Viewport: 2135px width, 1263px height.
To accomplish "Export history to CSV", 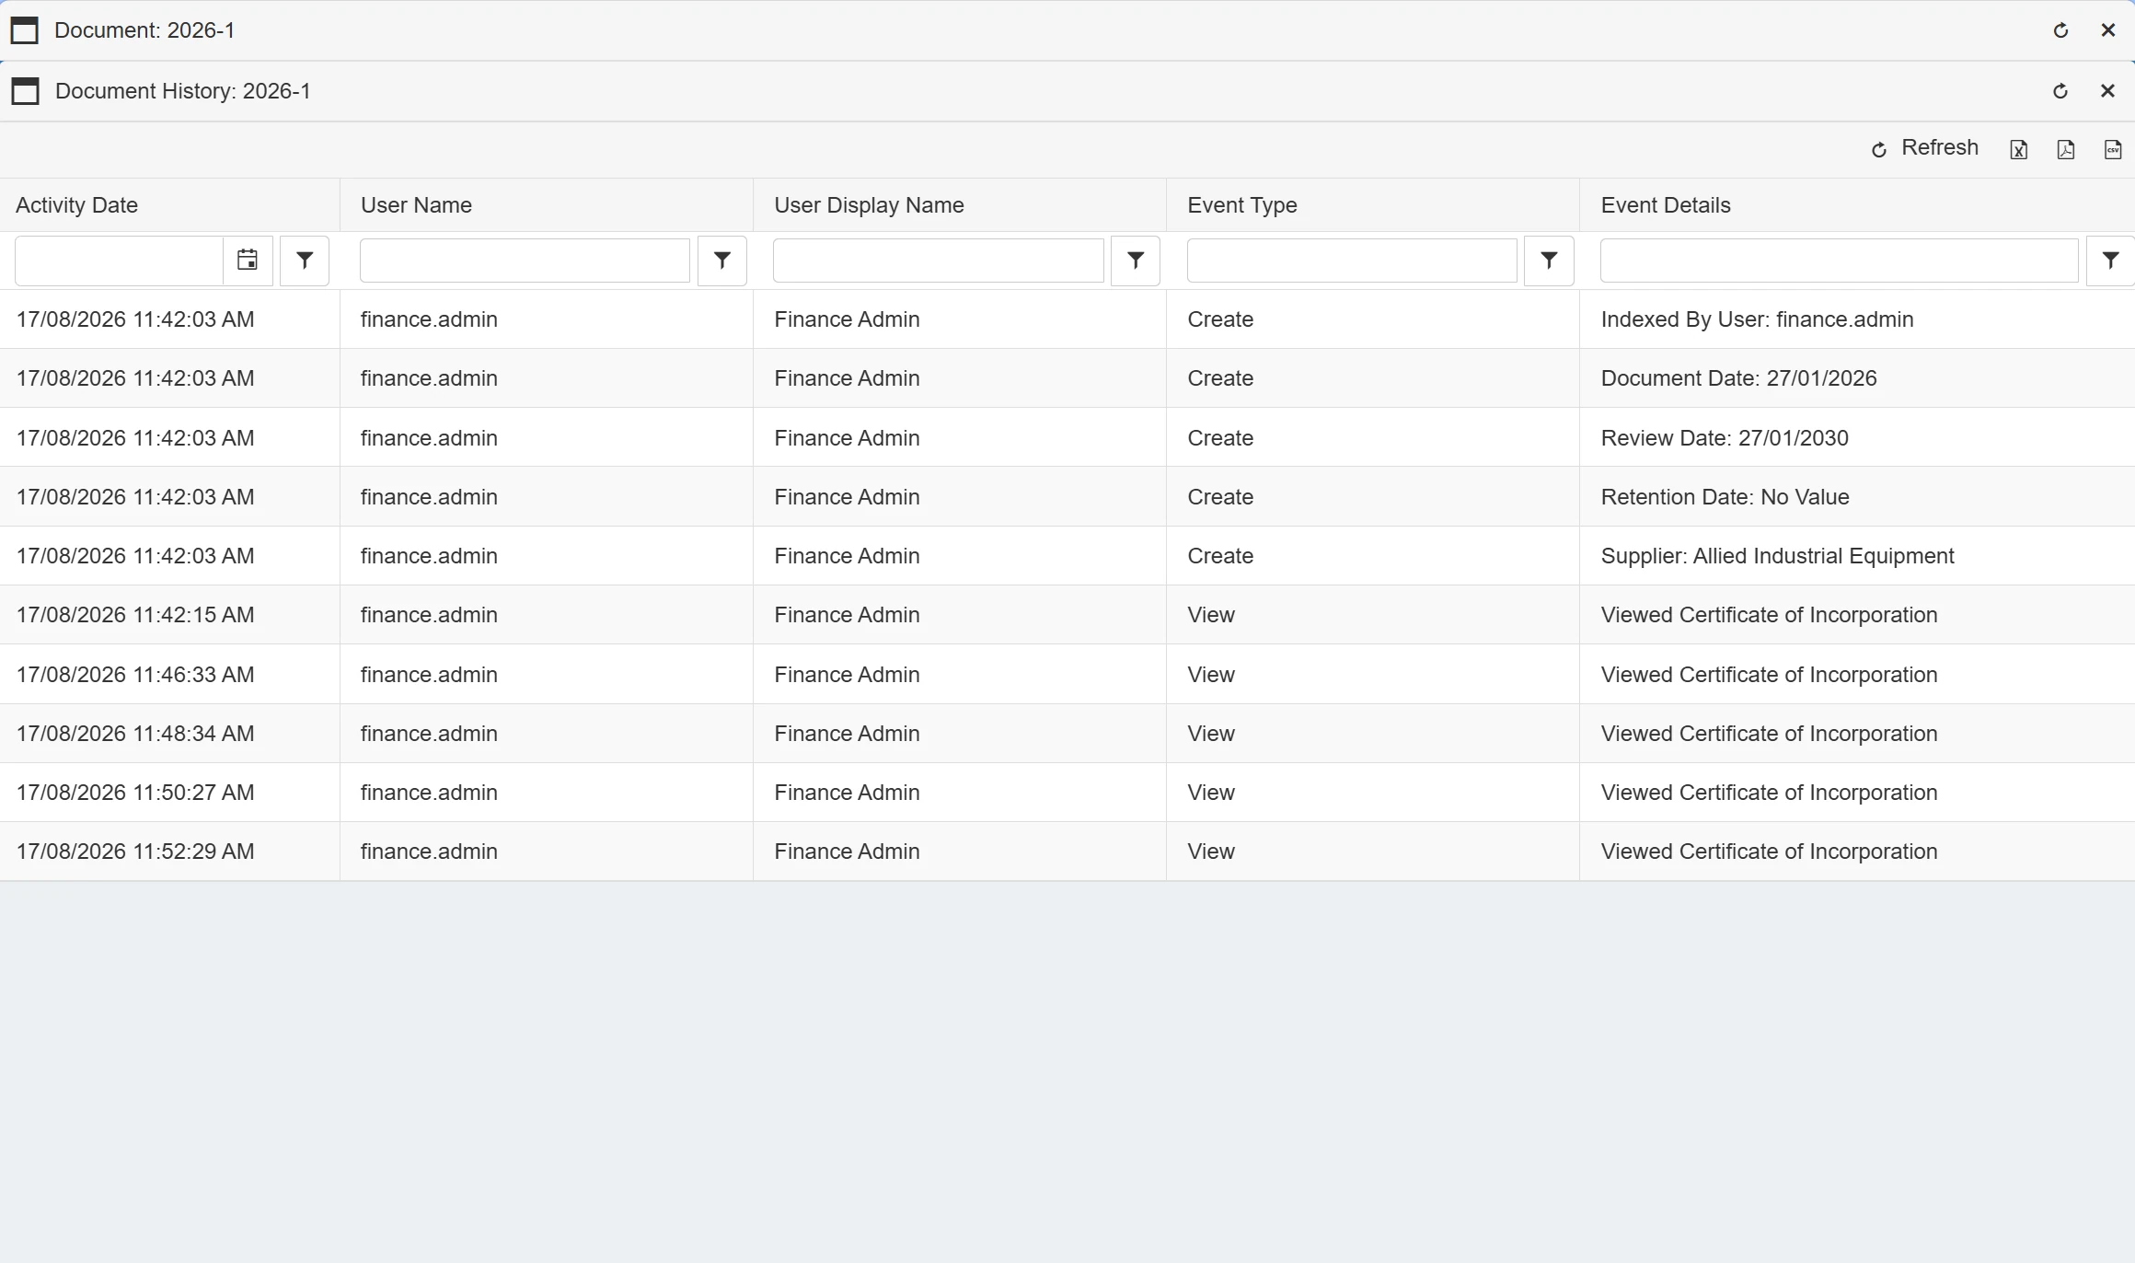I will tap(2113, 149).
